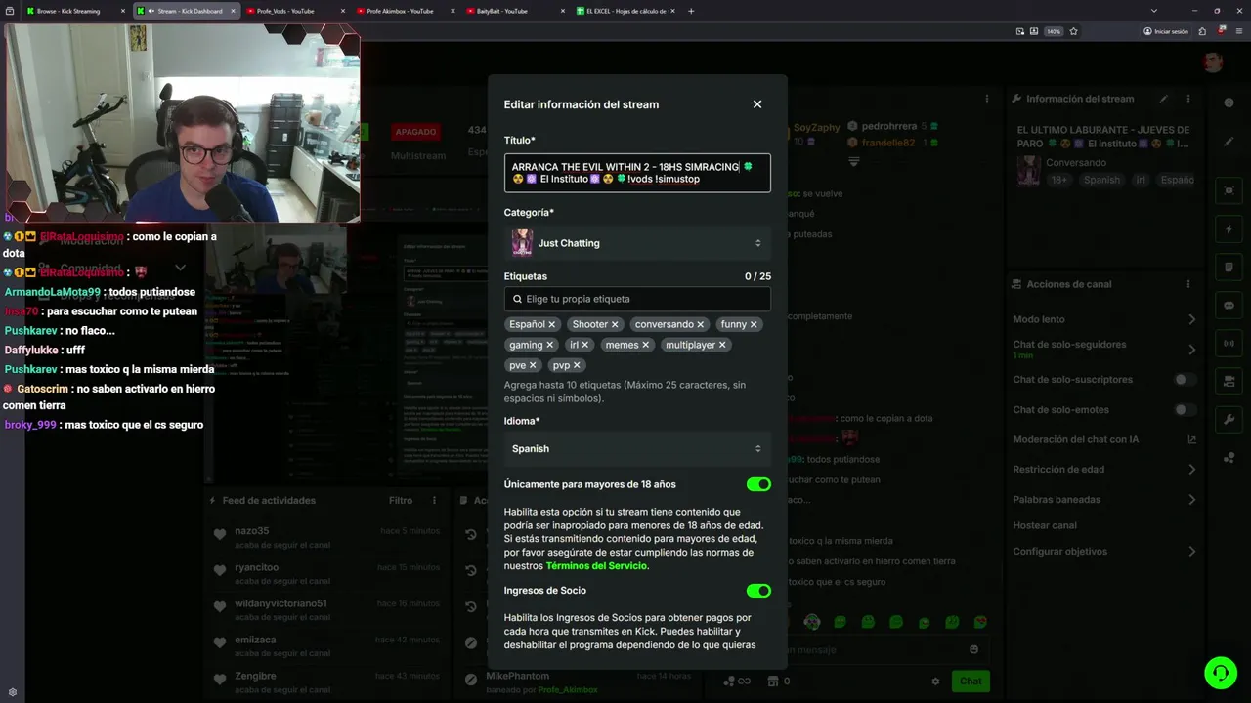This screenshot has height=703, width=1251.
Task: Click the Multistream label in dashboard
Action: [418, 155]
